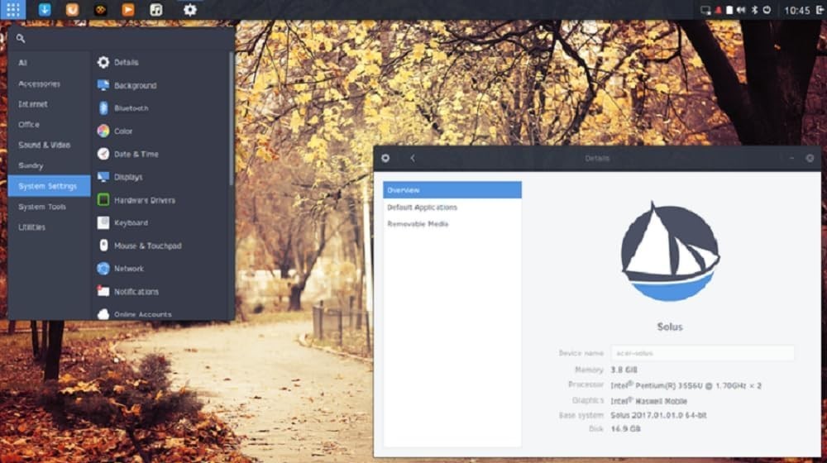Screen dimensions: 827x463
Task: Open Notifications settings
Action: coord(161,292)
